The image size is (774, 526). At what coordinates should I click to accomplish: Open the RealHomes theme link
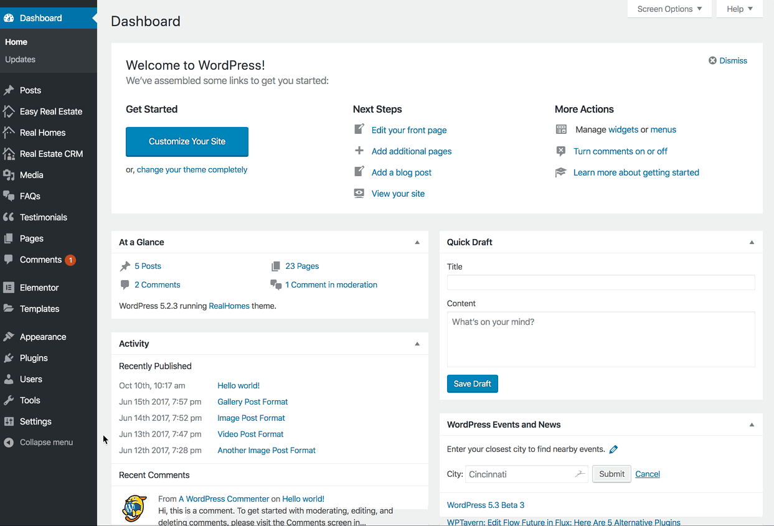click(x=229, y=306)
